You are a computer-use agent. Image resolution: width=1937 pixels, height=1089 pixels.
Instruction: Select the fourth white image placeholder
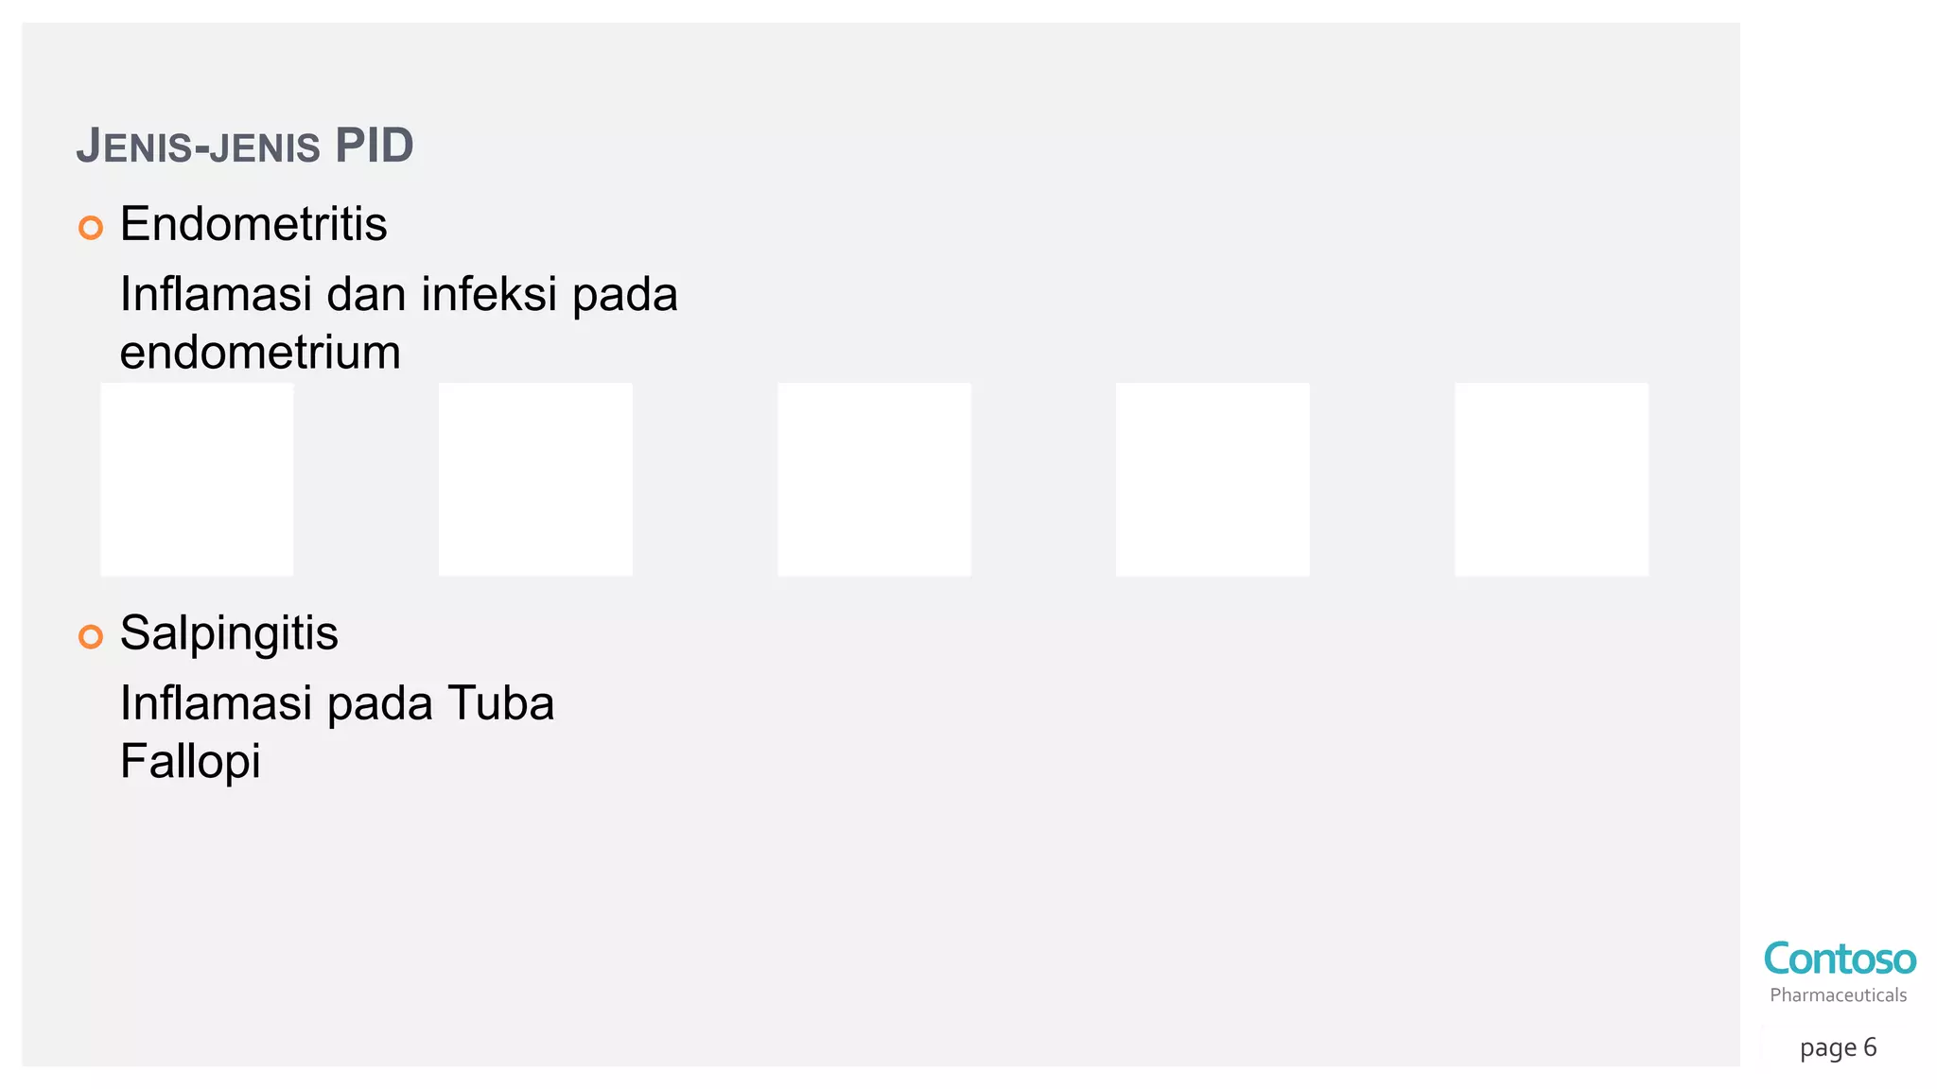pos(1213,479)
